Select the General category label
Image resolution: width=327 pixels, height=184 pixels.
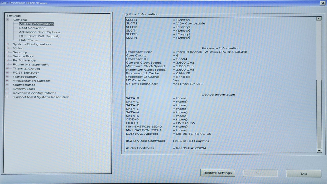point(20,20)
